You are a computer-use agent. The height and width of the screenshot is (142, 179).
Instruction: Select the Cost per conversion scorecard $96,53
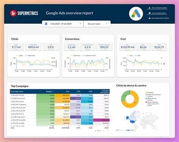[104, 47]
